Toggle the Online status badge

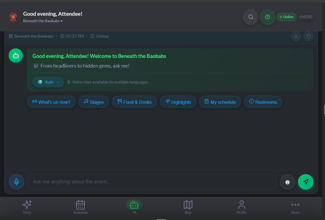(x=287, y=17)
